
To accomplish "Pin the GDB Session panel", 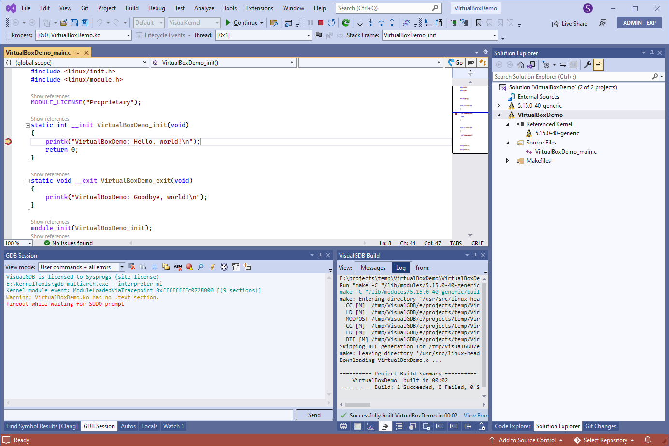I will click(x=320, y=255).
